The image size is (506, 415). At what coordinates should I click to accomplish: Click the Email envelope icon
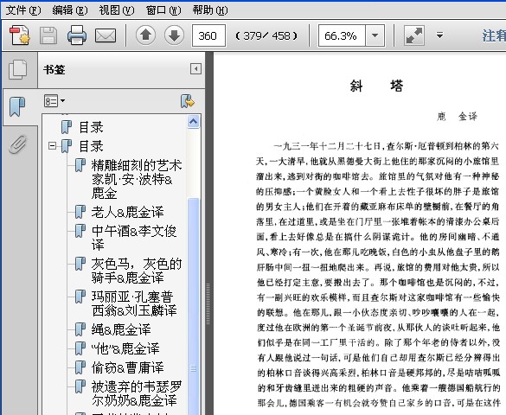106,35
